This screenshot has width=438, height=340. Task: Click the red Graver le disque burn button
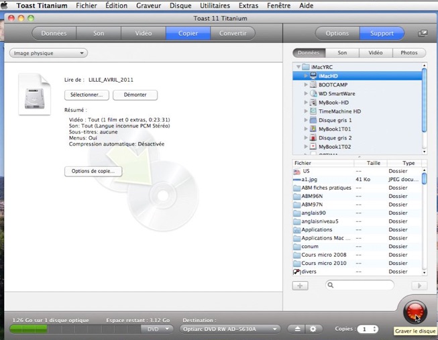(415, 313)
